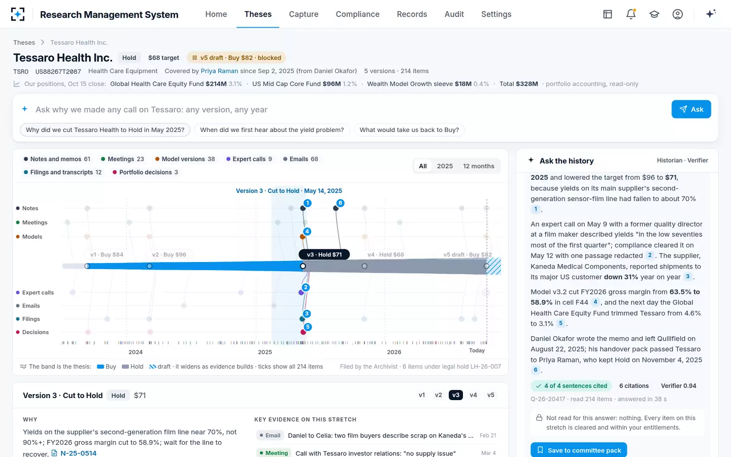Focus the 'Ask why we made any call' input

(350, 110)
